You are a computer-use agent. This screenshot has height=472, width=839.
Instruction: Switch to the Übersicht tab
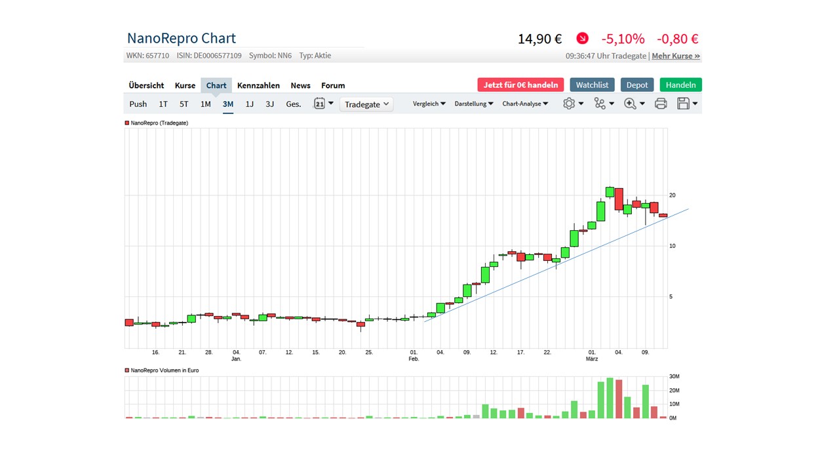point(146,85)
